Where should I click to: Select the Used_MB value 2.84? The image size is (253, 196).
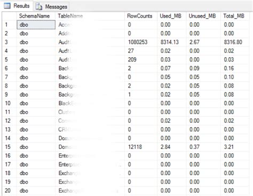165,147
